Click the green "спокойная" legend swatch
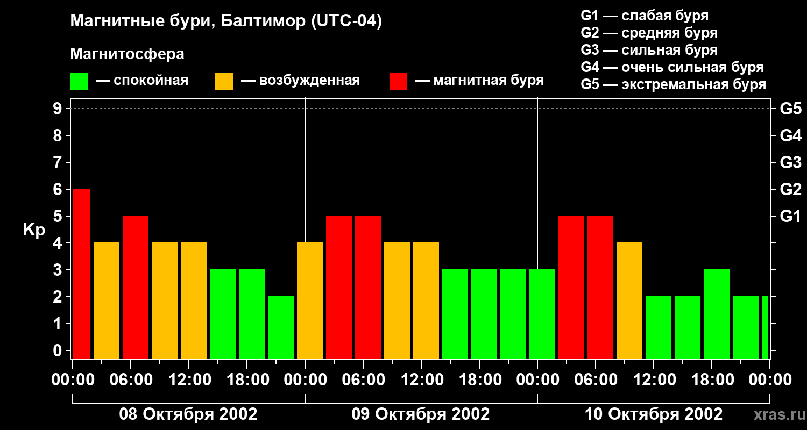Image resolution: width=807 pixels, height=430 pixels. pos(79,81)
